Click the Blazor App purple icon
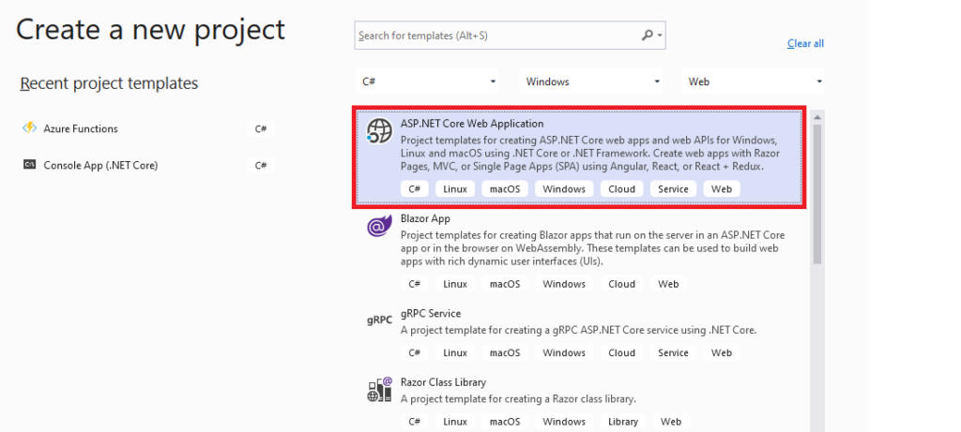961x432 pixels. tap(379, 227)
